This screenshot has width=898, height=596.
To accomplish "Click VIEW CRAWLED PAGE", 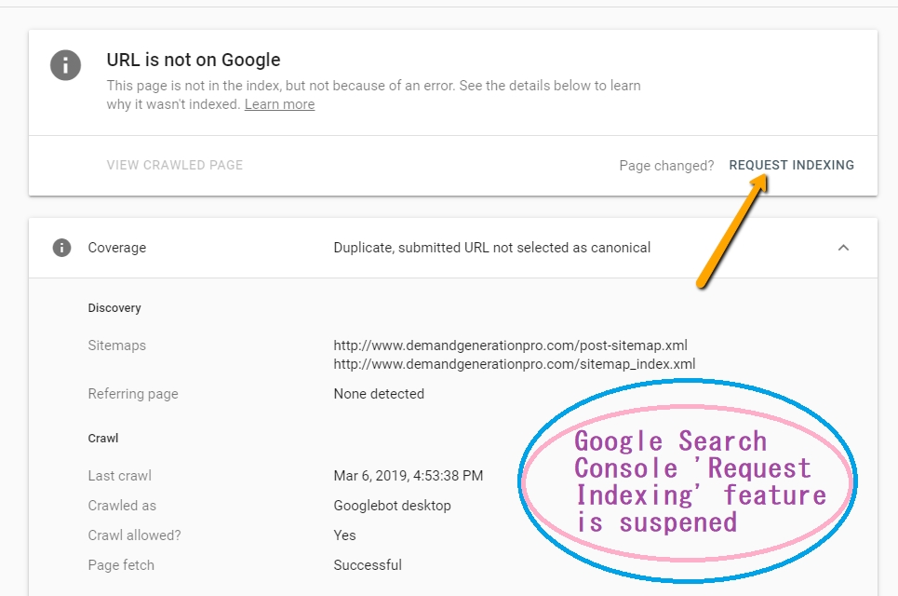I will (x=175, y=165).
